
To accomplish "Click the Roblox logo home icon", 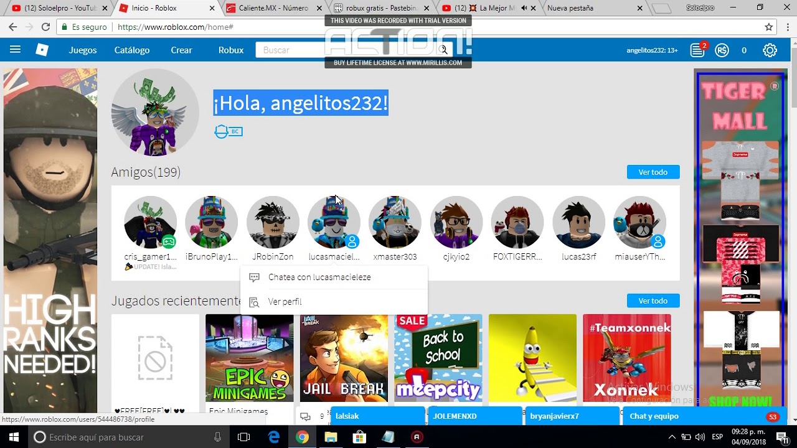I will click(42, 50).
